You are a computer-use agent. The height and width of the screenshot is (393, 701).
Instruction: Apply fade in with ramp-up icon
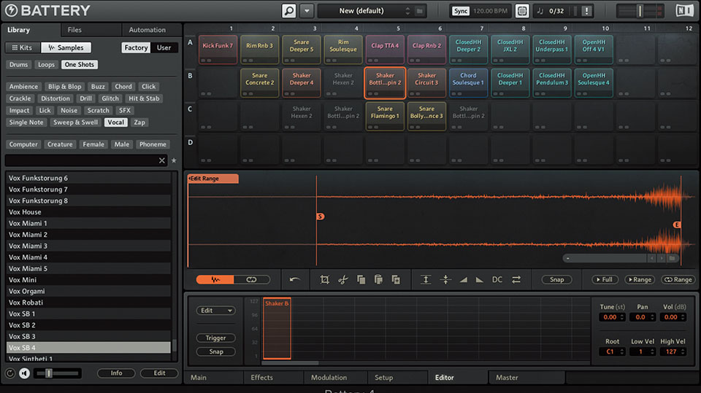click(464, 279)
